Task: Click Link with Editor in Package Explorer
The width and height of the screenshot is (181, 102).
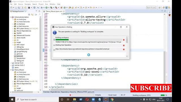Action: [x=32, y=14]
